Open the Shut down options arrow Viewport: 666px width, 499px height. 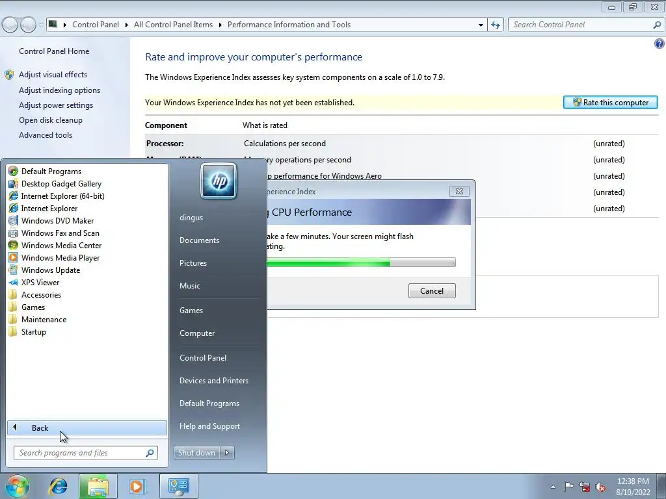click(227, 453)
